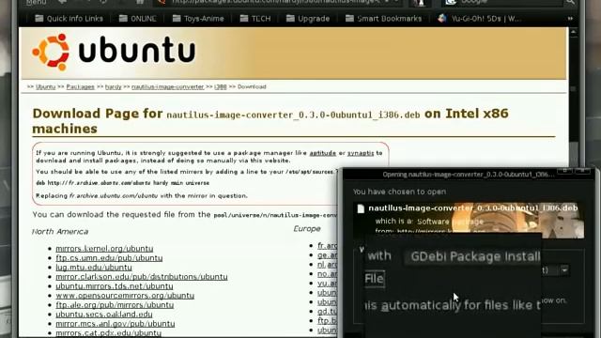601x338 pixels.
Task: Click the file icon beside the .deb name
Action: [x=361, y=208]
